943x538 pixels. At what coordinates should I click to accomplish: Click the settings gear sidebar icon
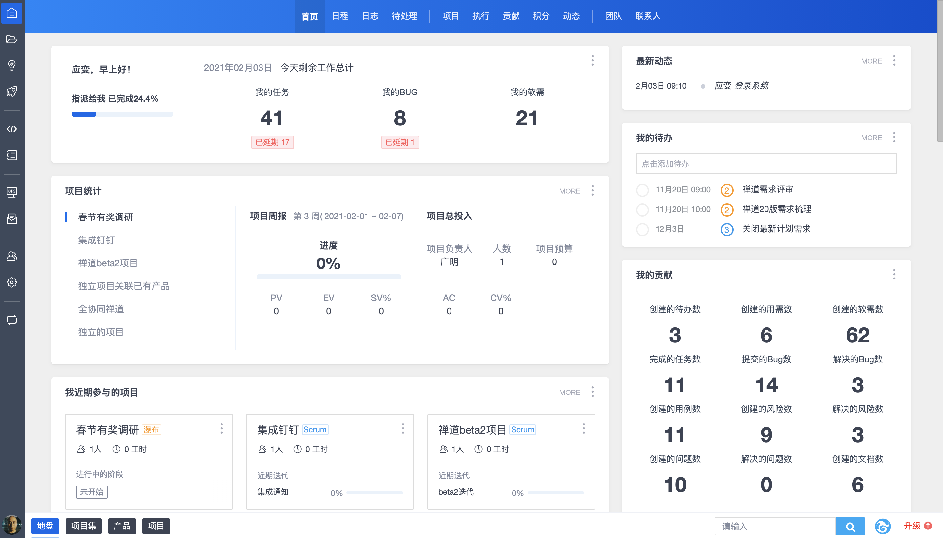12,282
